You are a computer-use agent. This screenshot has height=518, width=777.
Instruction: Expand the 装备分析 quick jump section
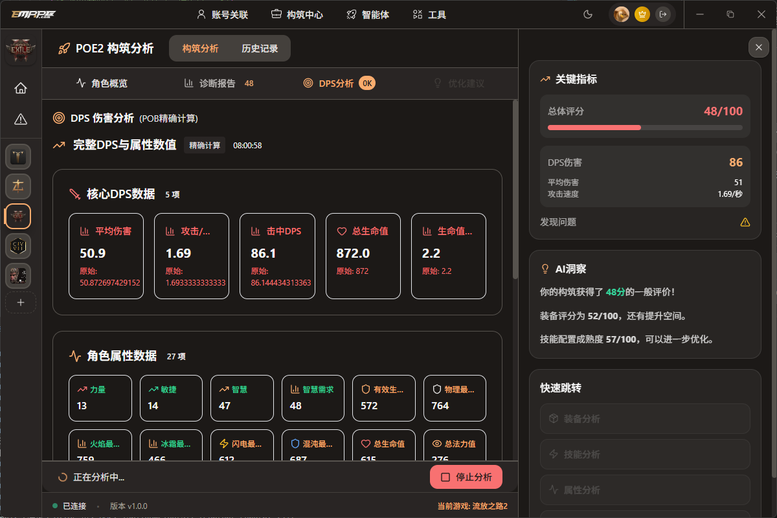[644, 418]
